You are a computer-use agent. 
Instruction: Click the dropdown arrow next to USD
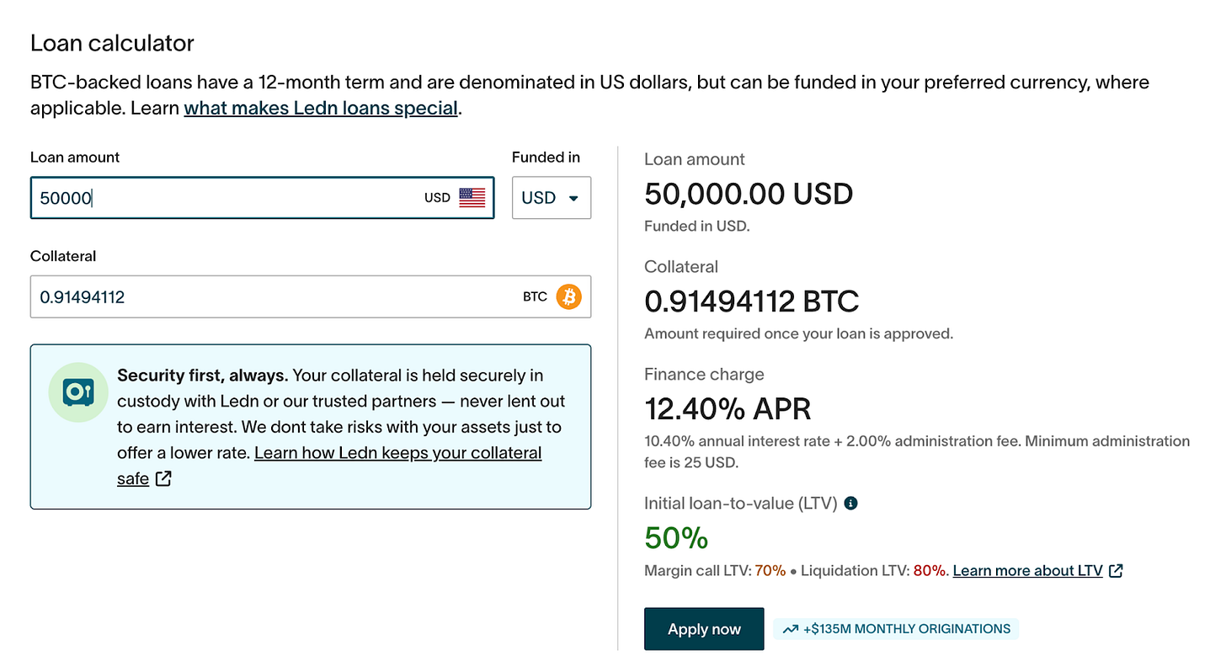(x=573, y=199)
